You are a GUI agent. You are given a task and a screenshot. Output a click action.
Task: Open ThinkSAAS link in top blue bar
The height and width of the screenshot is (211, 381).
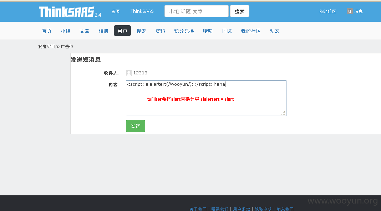click(x=142, y=11)
